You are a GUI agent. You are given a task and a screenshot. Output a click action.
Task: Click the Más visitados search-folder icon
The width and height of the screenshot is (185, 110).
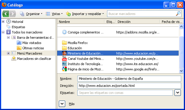click(x=19, y=43)
